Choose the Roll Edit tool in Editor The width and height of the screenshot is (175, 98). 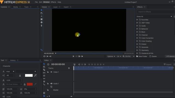tap(44, 82)
